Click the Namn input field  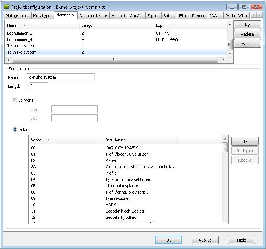[x=60, y=77]
